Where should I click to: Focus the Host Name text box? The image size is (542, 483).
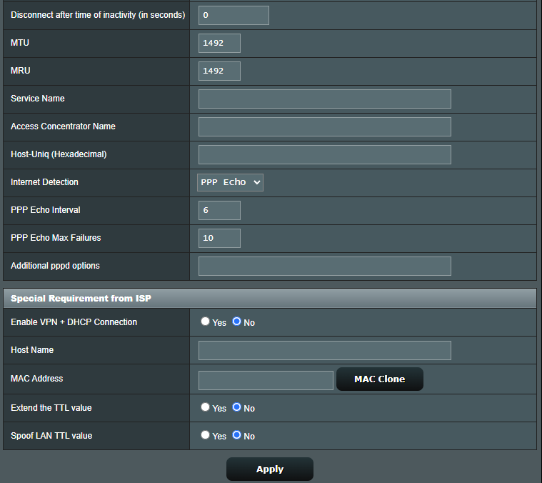(x=324, y=350)
